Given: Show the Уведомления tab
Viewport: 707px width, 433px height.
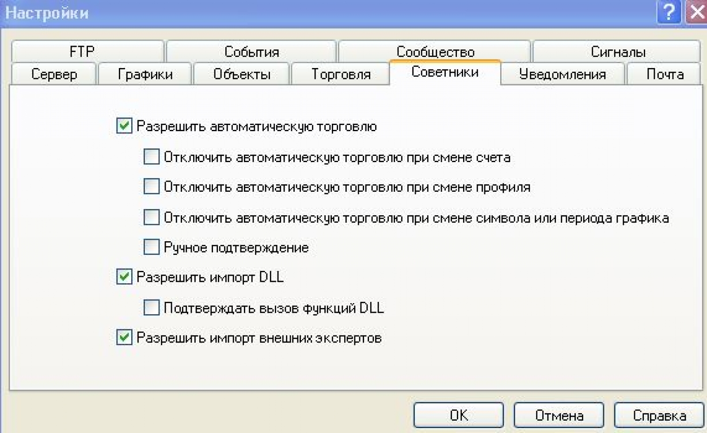Looking at the screenshot, I should point(562,74).
